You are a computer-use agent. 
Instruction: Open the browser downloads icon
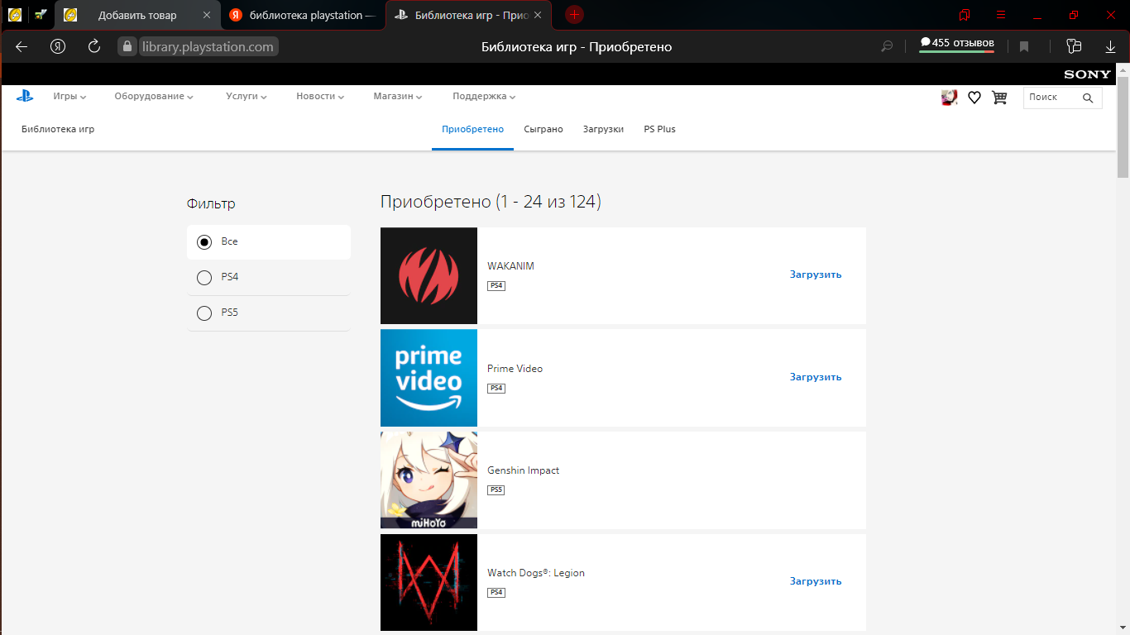point(1111,47)
